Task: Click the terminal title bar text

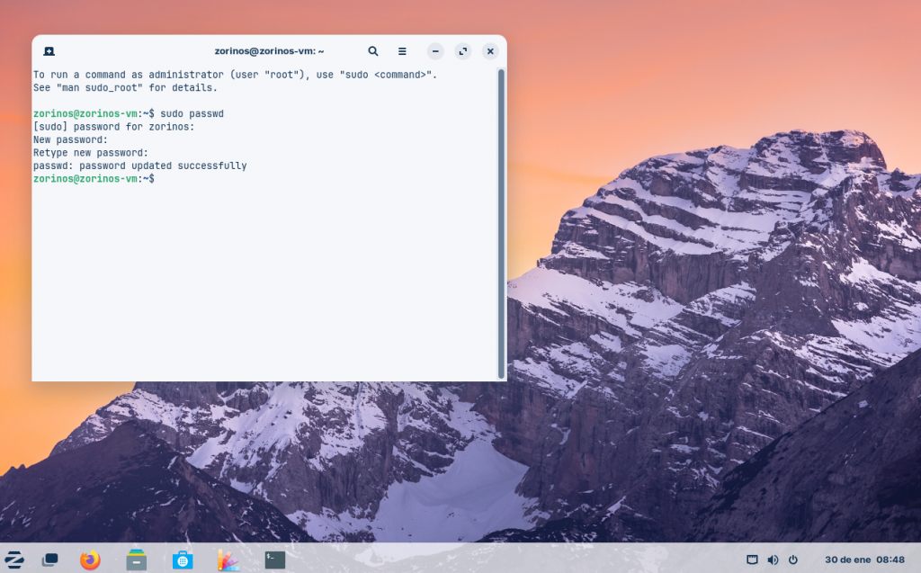Action: (x=269, y=51)
